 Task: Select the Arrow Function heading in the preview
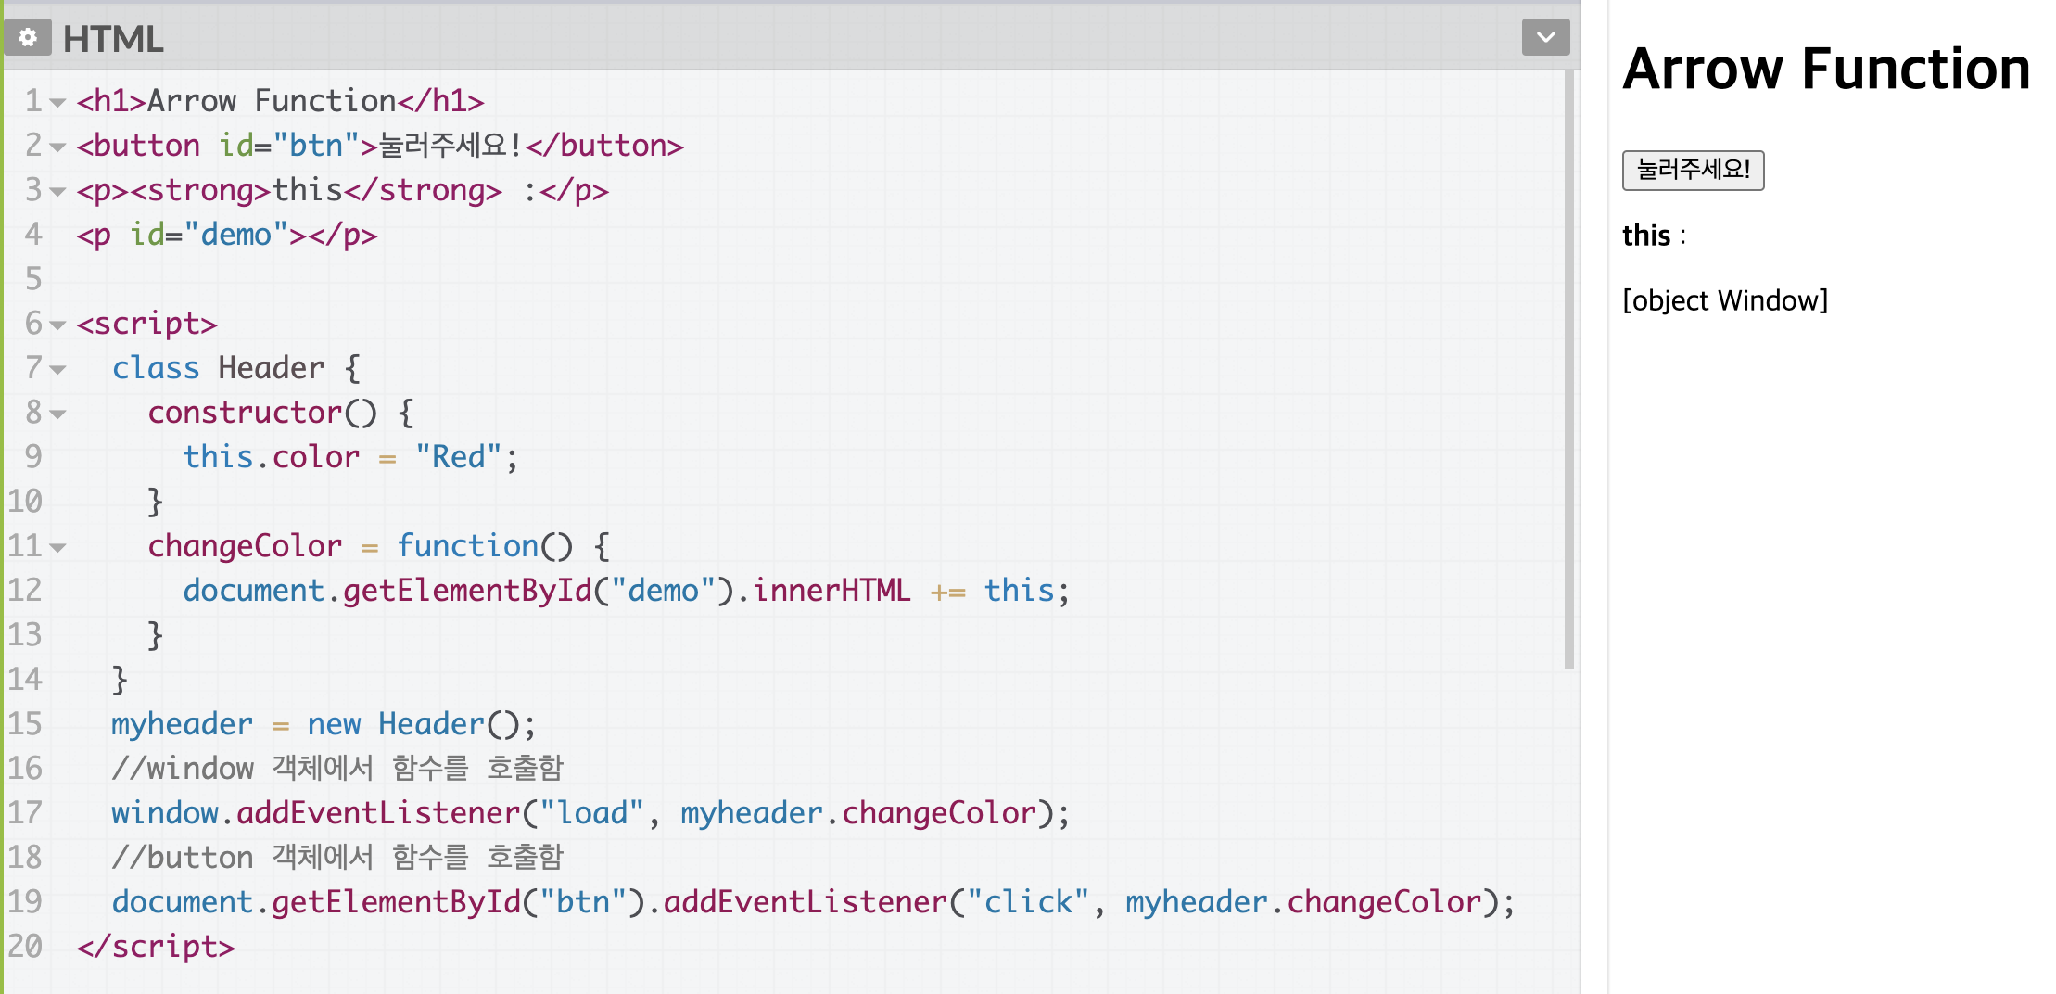pos(1826,69)
